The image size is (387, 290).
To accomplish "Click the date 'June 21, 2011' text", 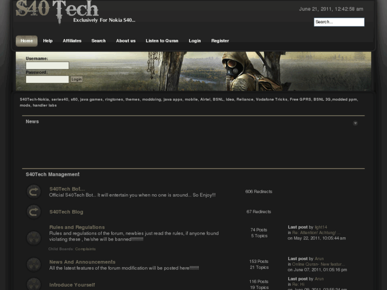I will pos(315,9).
